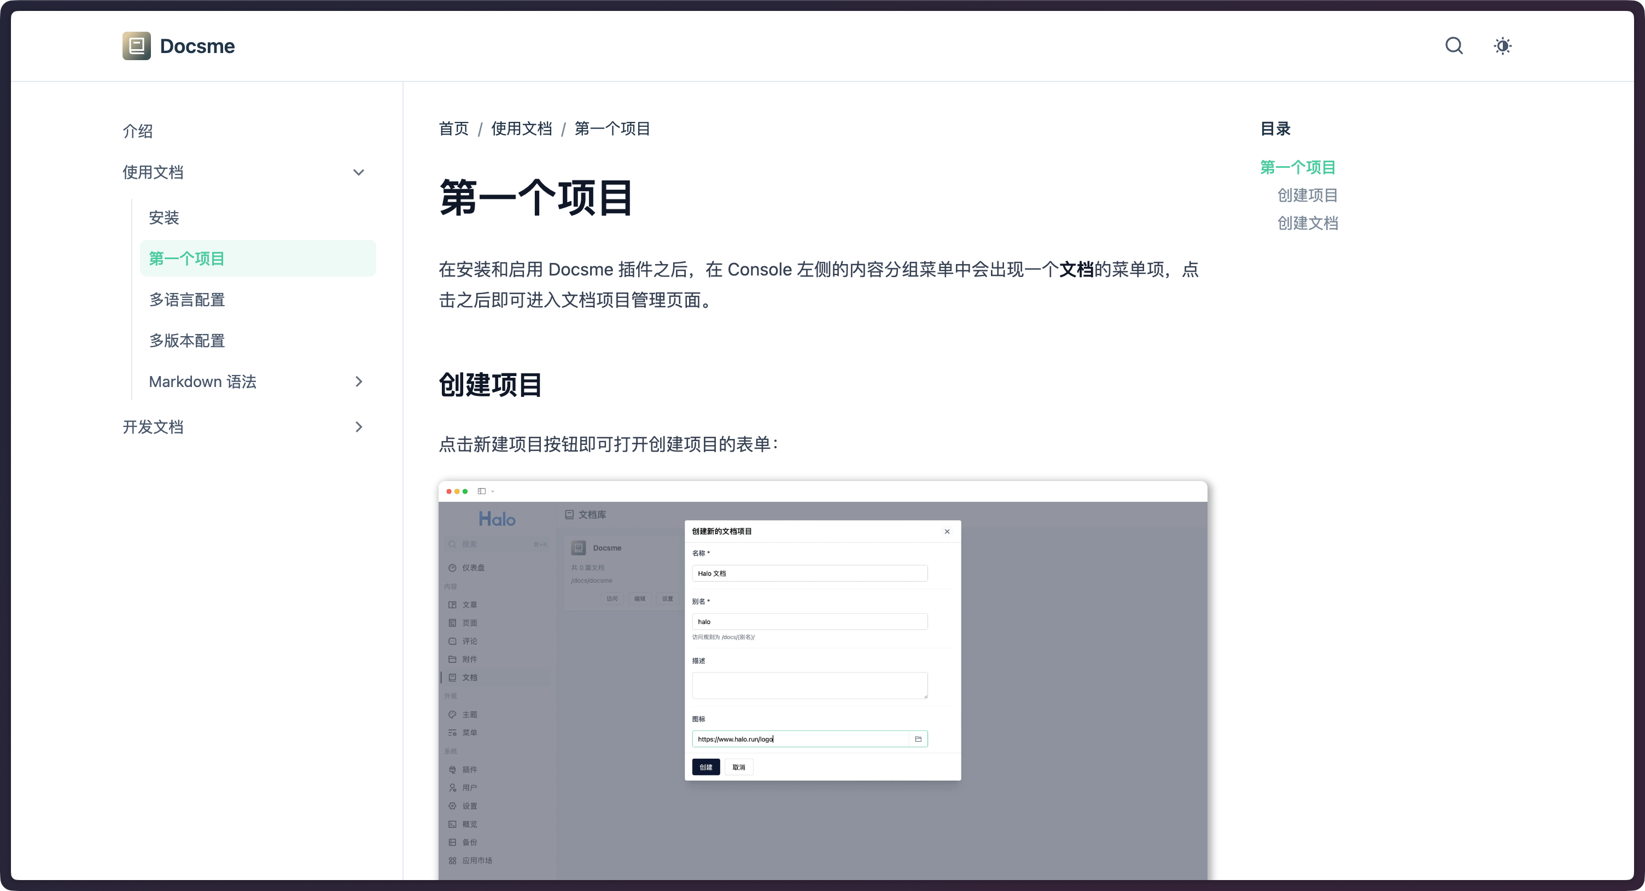The height and width of the screenshot is (891, 1645).
Task: Collapse the 使用文档 sidebar section
Action: pyautogui.click(x=358, y=172)
